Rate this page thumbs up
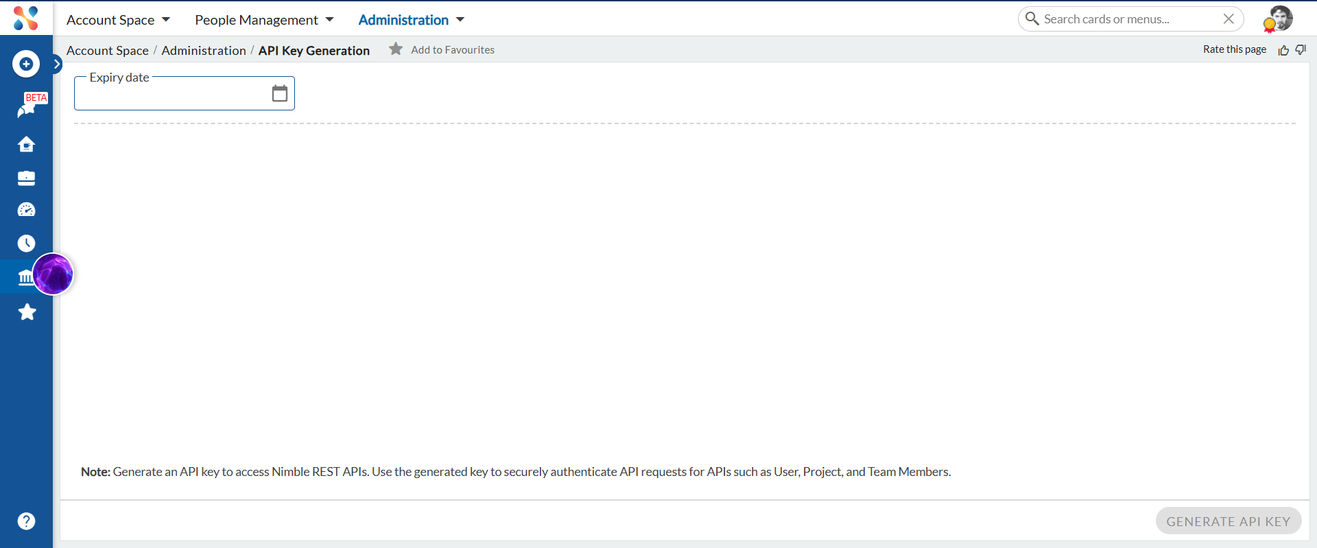 [1283, 50]
